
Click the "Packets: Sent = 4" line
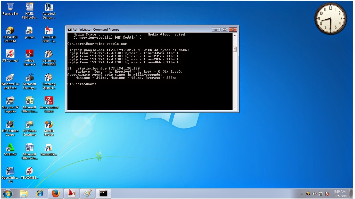[x=129, y=72]
